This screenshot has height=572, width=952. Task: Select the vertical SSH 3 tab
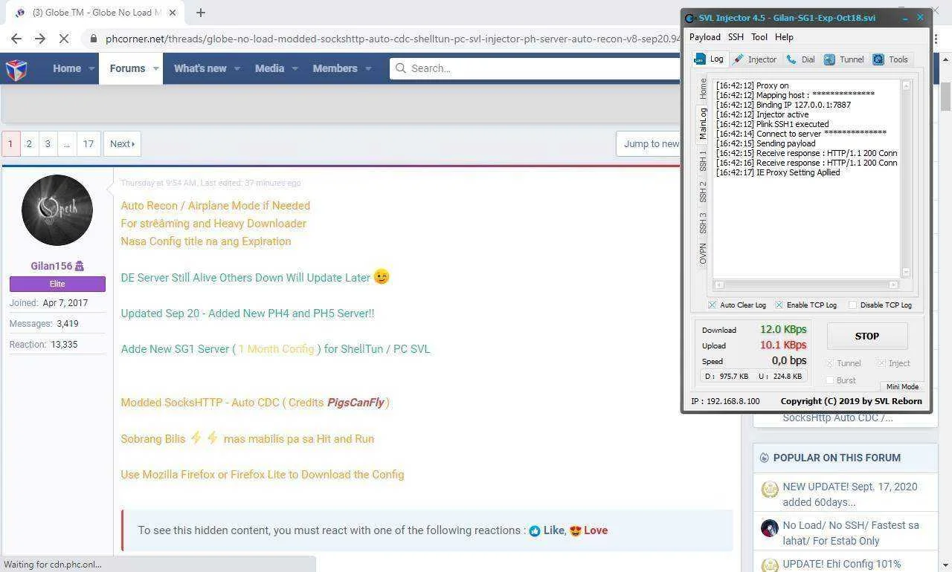pyautogui.click(x=703, y=223)
